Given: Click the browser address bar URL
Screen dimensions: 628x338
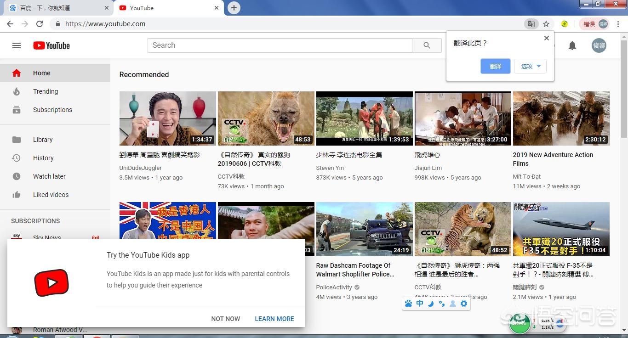Looking at the screenshot, I should click(105, 24).
